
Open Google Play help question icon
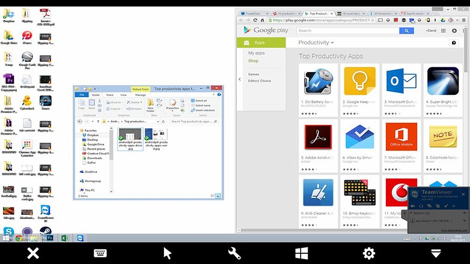point(454,43)
